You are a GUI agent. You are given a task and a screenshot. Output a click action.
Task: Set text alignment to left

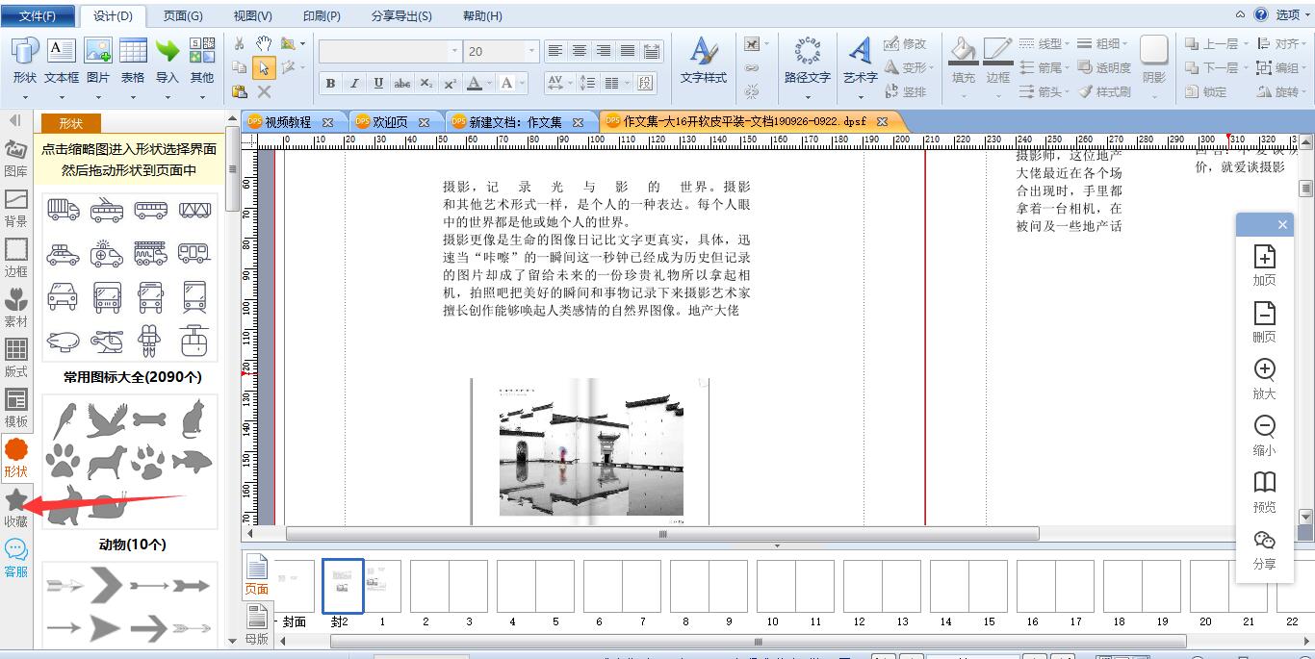[555, 51]
